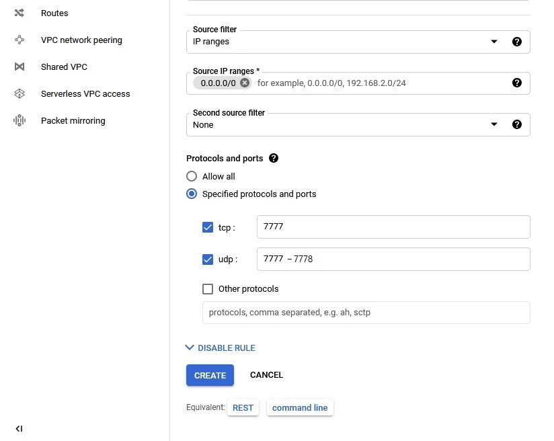Open the equivalent command line link
Screen dimensions: 554x441
click(300, 407)
